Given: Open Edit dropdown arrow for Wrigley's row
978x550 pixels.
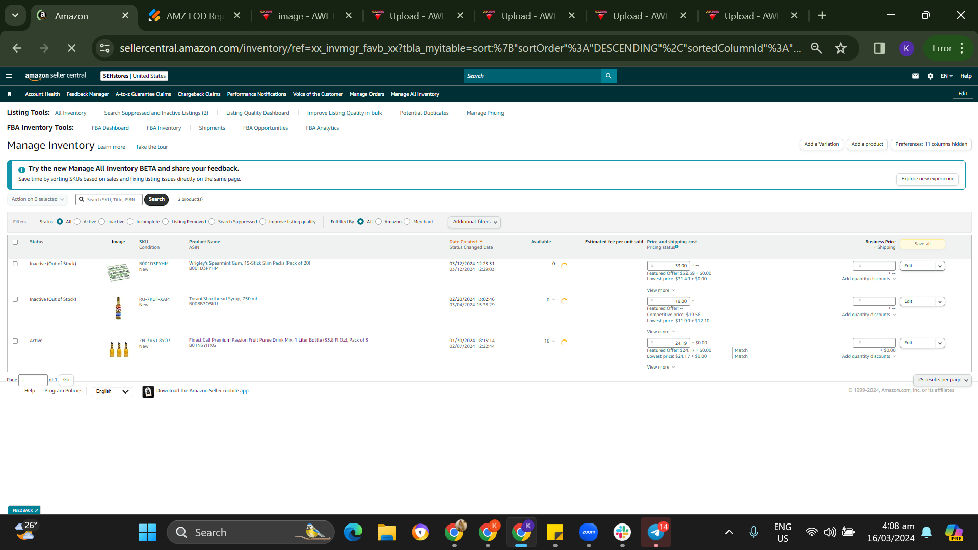Looking at the screenshot, I should [940, 266].
